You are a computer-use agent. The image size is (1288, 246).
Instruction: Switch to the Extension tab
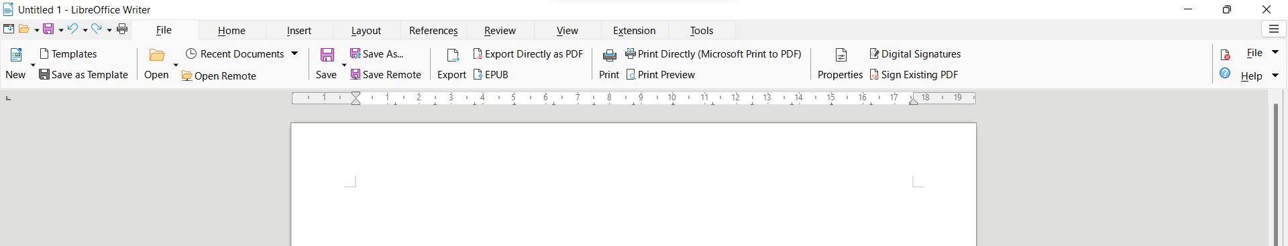pyautogui.click(x=635, y=31)
